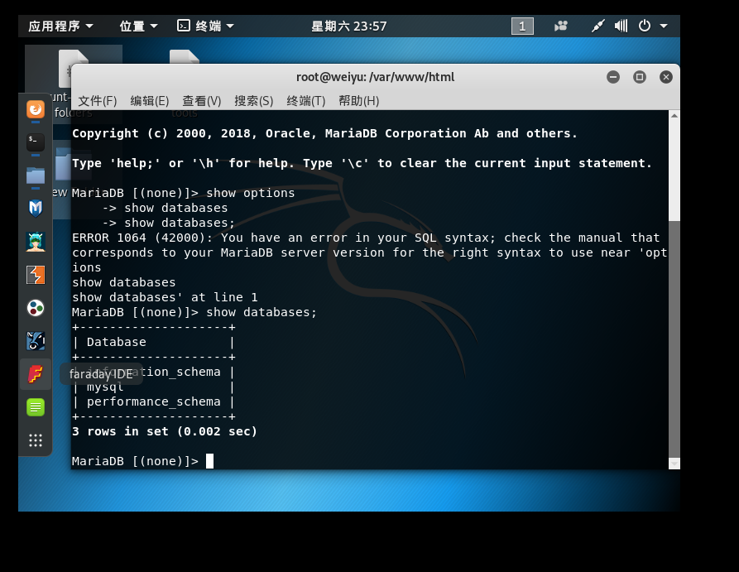Image resolution: width=739 pixels, height=572 pixels.
Task: Open the 查看(V) menu in terminal
Action: (x=202, y=101)
